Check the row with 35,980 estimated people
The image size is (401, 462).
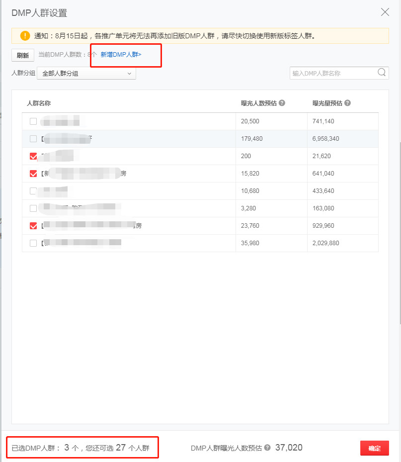tap(33, 243)
